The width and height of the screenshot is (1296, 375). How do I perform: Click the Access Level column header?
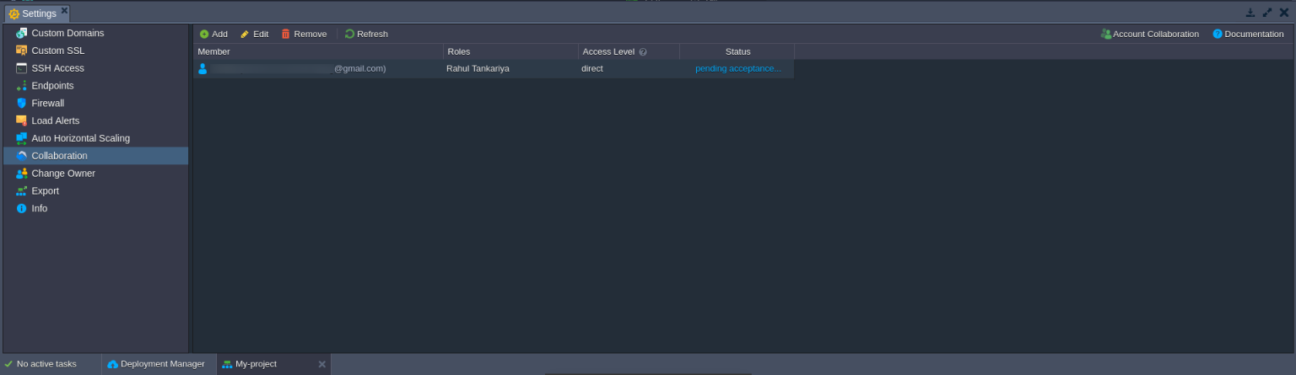point(629,51)
